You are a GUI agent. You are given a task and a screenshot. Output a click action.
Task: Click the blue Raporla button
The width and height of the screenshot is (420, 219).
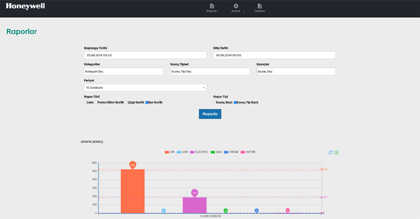coord(210,114)
